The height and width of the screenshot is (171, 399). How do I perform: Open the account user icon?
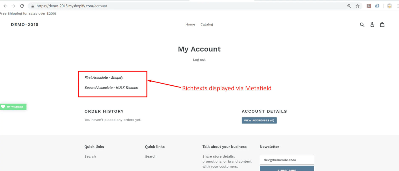tap(372, 25)
